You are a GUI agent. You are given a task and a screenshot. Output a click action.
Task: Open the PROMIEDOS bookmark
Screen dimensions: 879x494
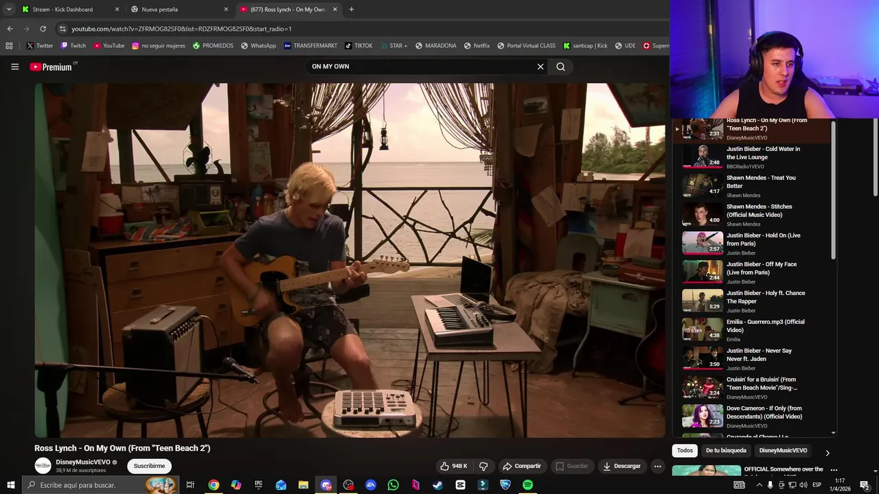213,46
